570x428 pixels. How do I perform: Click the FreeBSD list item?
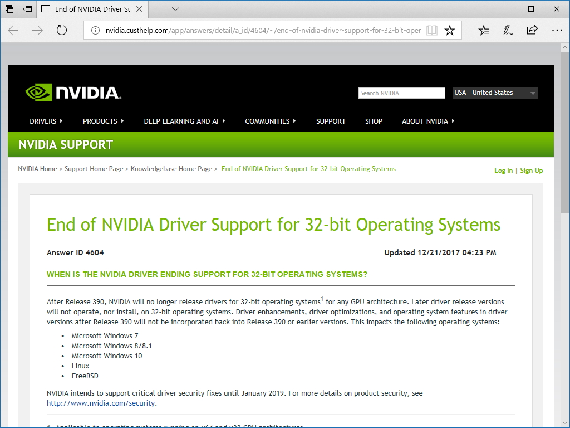[85, 376]
